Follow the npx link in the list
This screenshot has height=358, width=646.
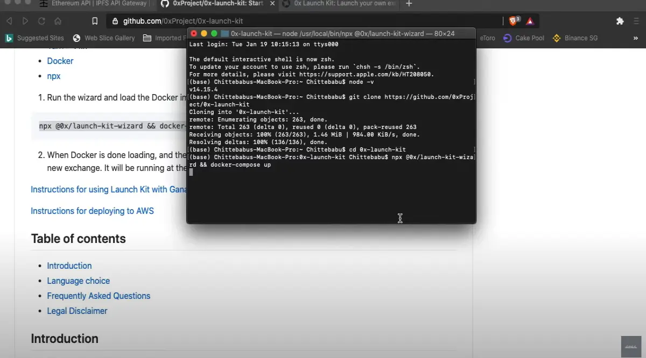pos(54,76)
